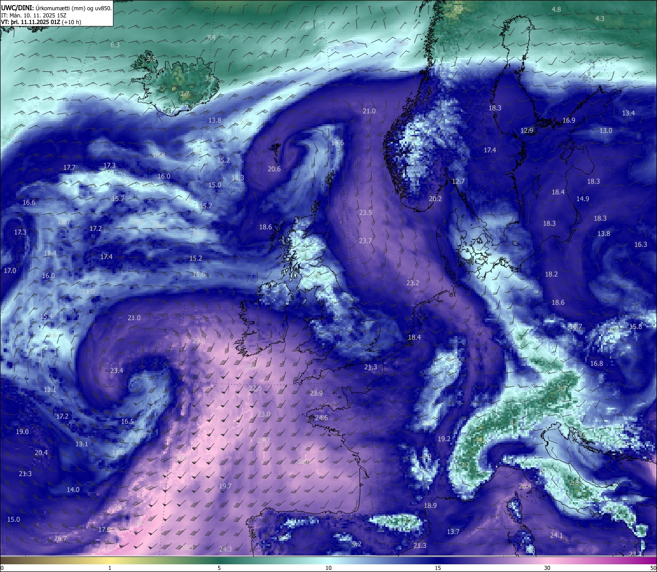The image size is (657, 572).
Task: Click the 50 tick label on the colorbar
Action: [653, 568]
